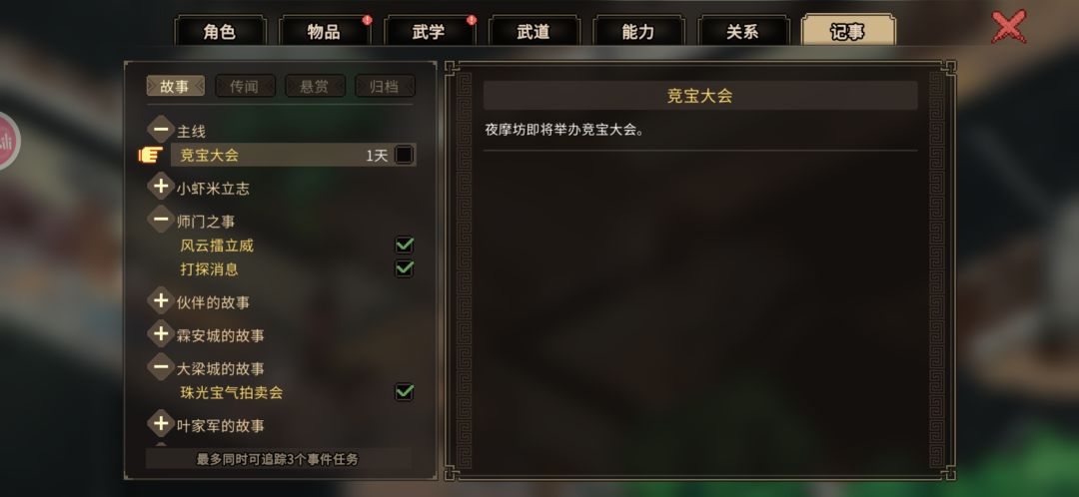The image size is (1079, 497).
Task: Tap the pink round icon at left edge
Action: click(x=7, y=142)
